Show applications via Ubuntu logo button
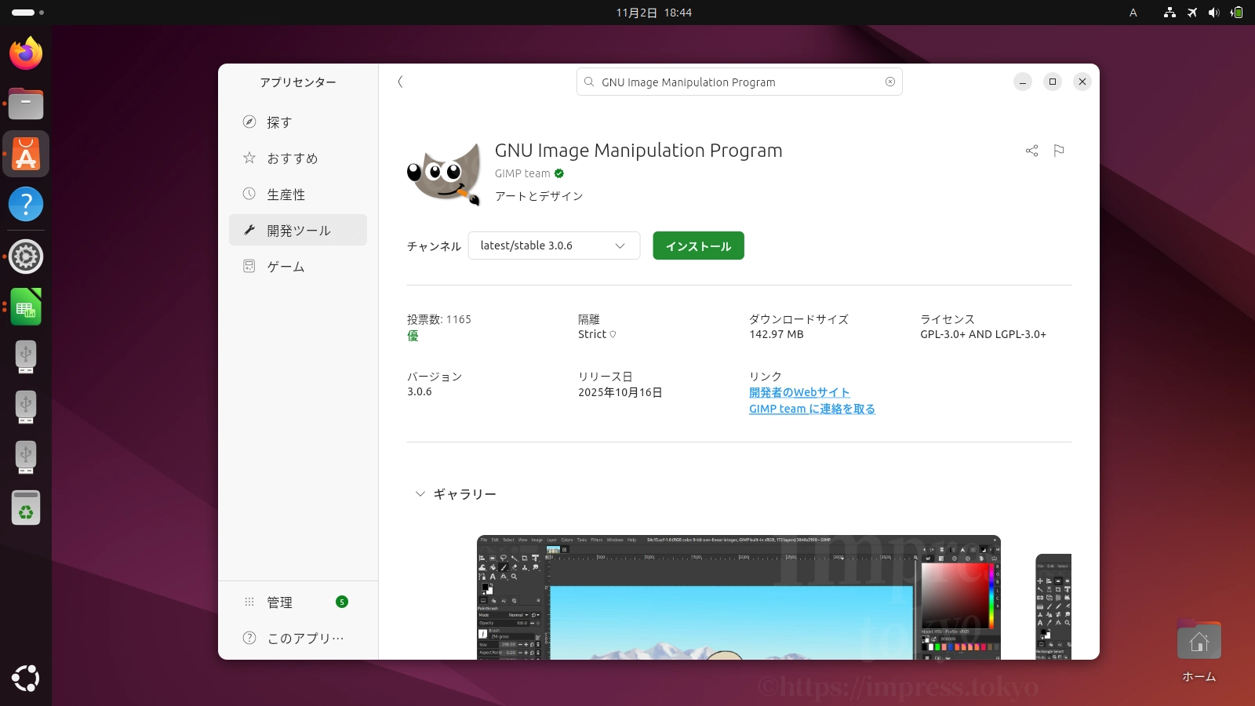Image resolution: width=1255 pixels, height=706 pixels. pos(26,679)
